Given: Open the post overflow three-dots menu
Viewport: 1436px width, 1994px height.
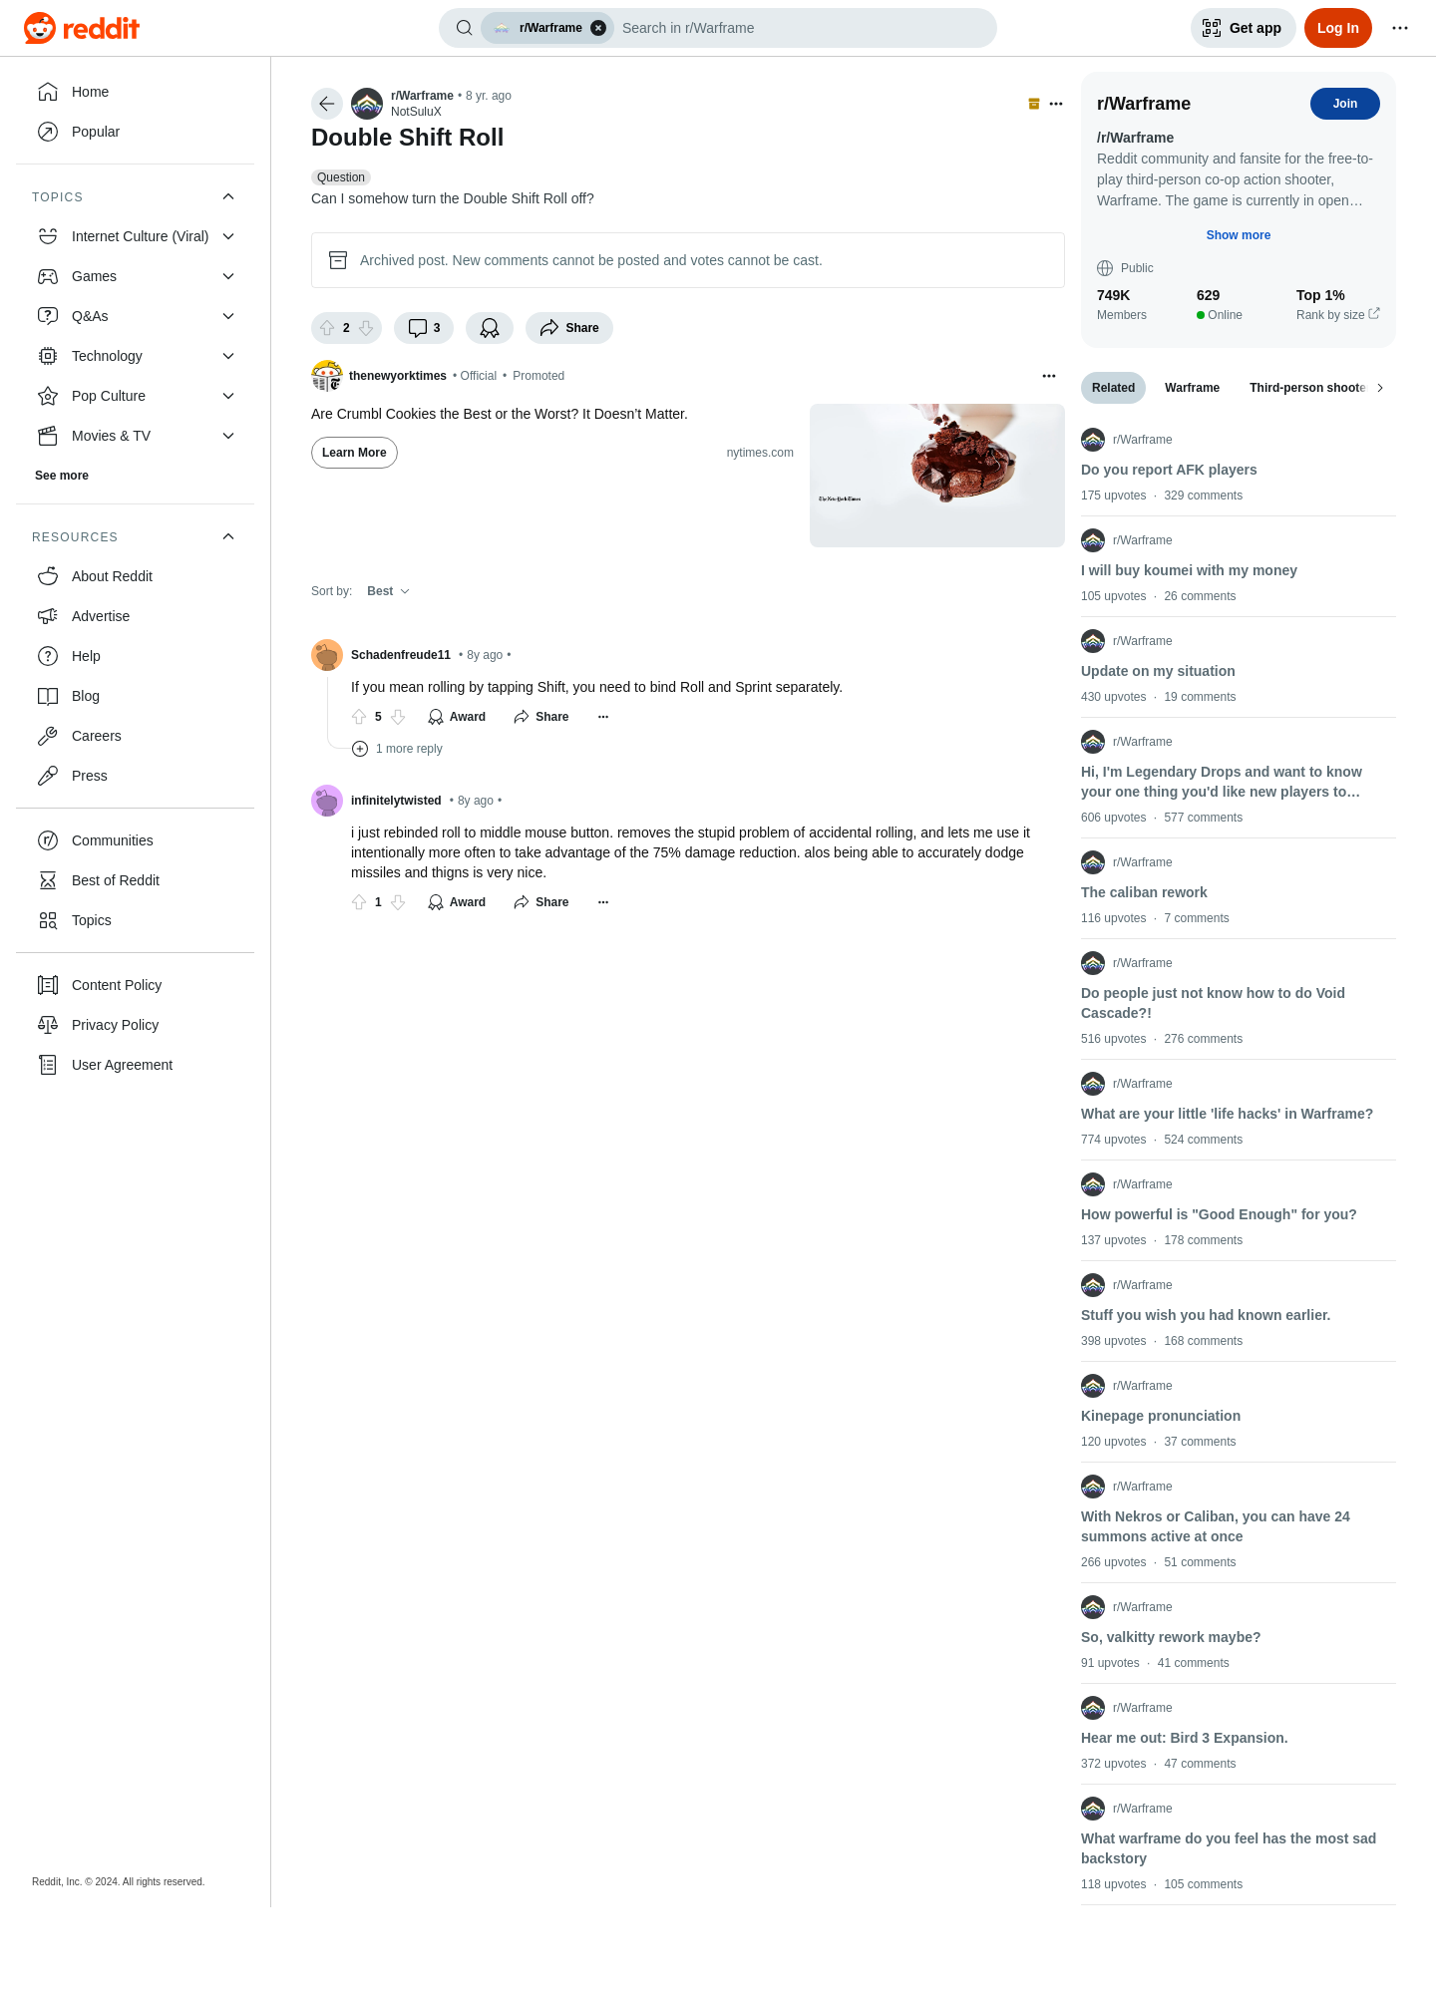Looking at the screenshot, I should tap(1056, 104).
